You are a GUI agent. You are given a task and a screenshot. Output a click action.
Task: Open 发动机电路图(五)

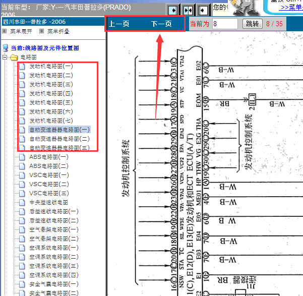(x=51, y=103)
